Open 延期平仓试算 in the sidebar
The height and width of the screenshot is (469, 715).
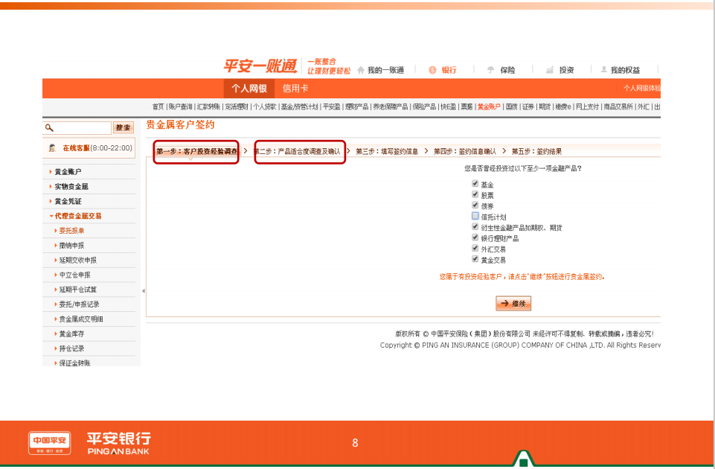pos(77,290)
